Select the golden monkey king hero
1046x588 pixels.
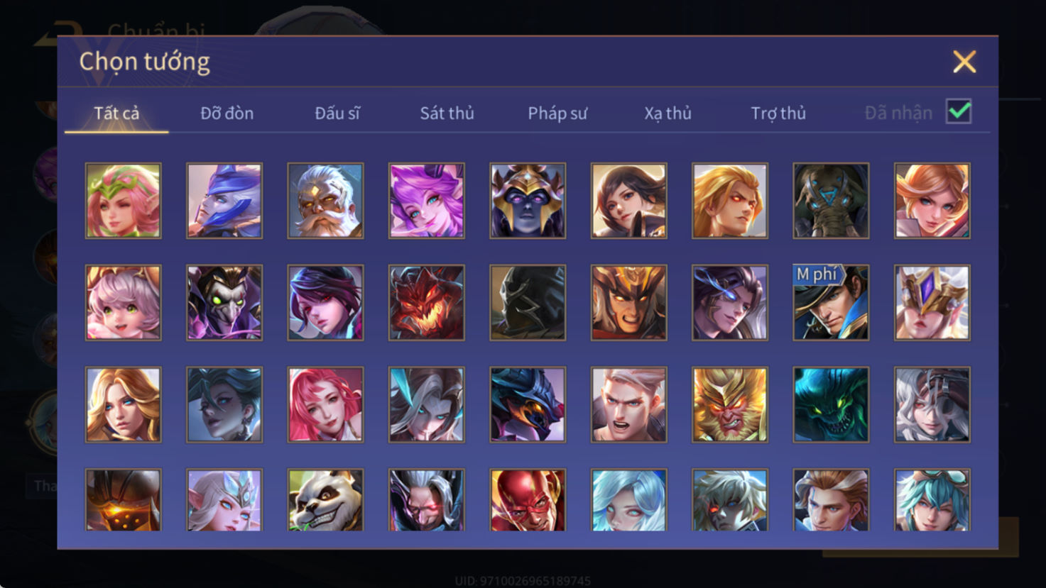click(730, 405)
